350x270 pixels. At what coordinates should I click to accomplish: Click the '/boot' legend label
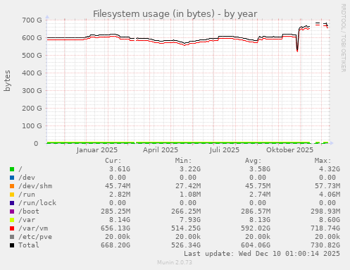pos(29,211)
